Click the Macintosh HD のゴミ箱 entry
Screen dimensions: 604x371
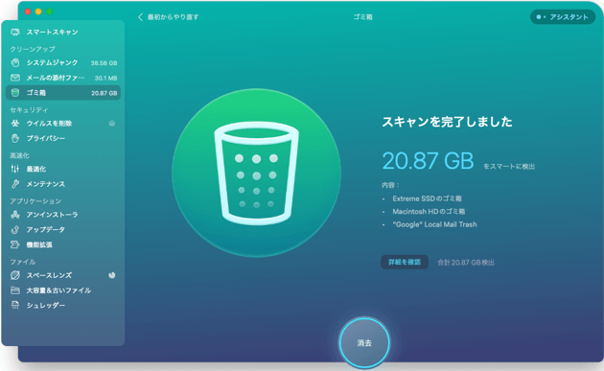[429, 211]
